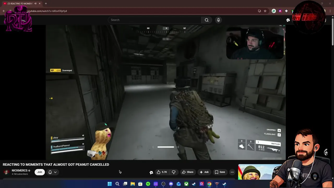334x188 pixels.
Task: Mute the tab via speaker icon
Action: pyautogui.click(x=35, y=3)
